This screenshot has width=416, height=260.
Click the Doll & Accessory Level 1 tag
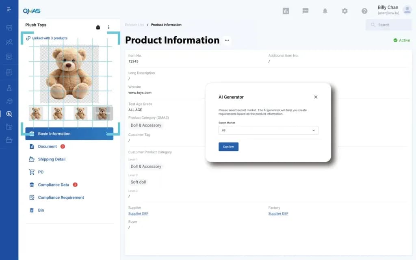coord(146,166)
